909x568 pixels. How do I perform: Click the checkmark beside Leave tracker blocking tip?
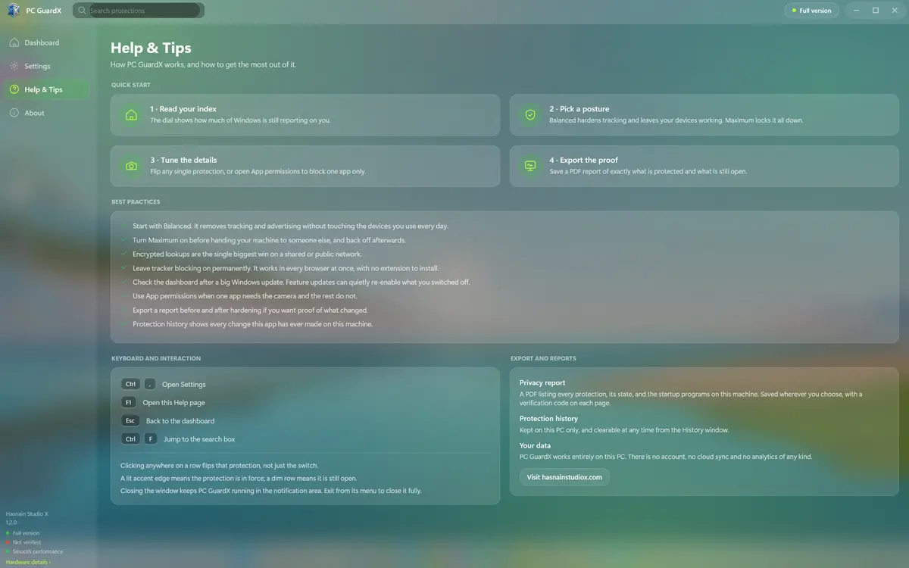click(124, 268)
